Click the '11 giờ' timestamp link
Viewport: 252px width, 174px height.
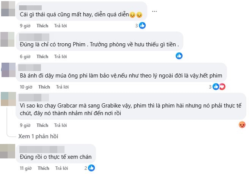click(26, 168)
